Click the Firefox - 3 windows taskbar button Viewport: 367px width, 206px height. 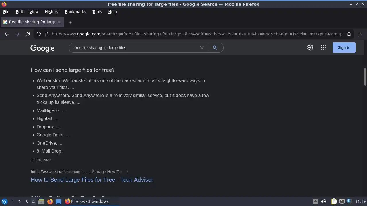pyautogui.click(x=91, y=201)
